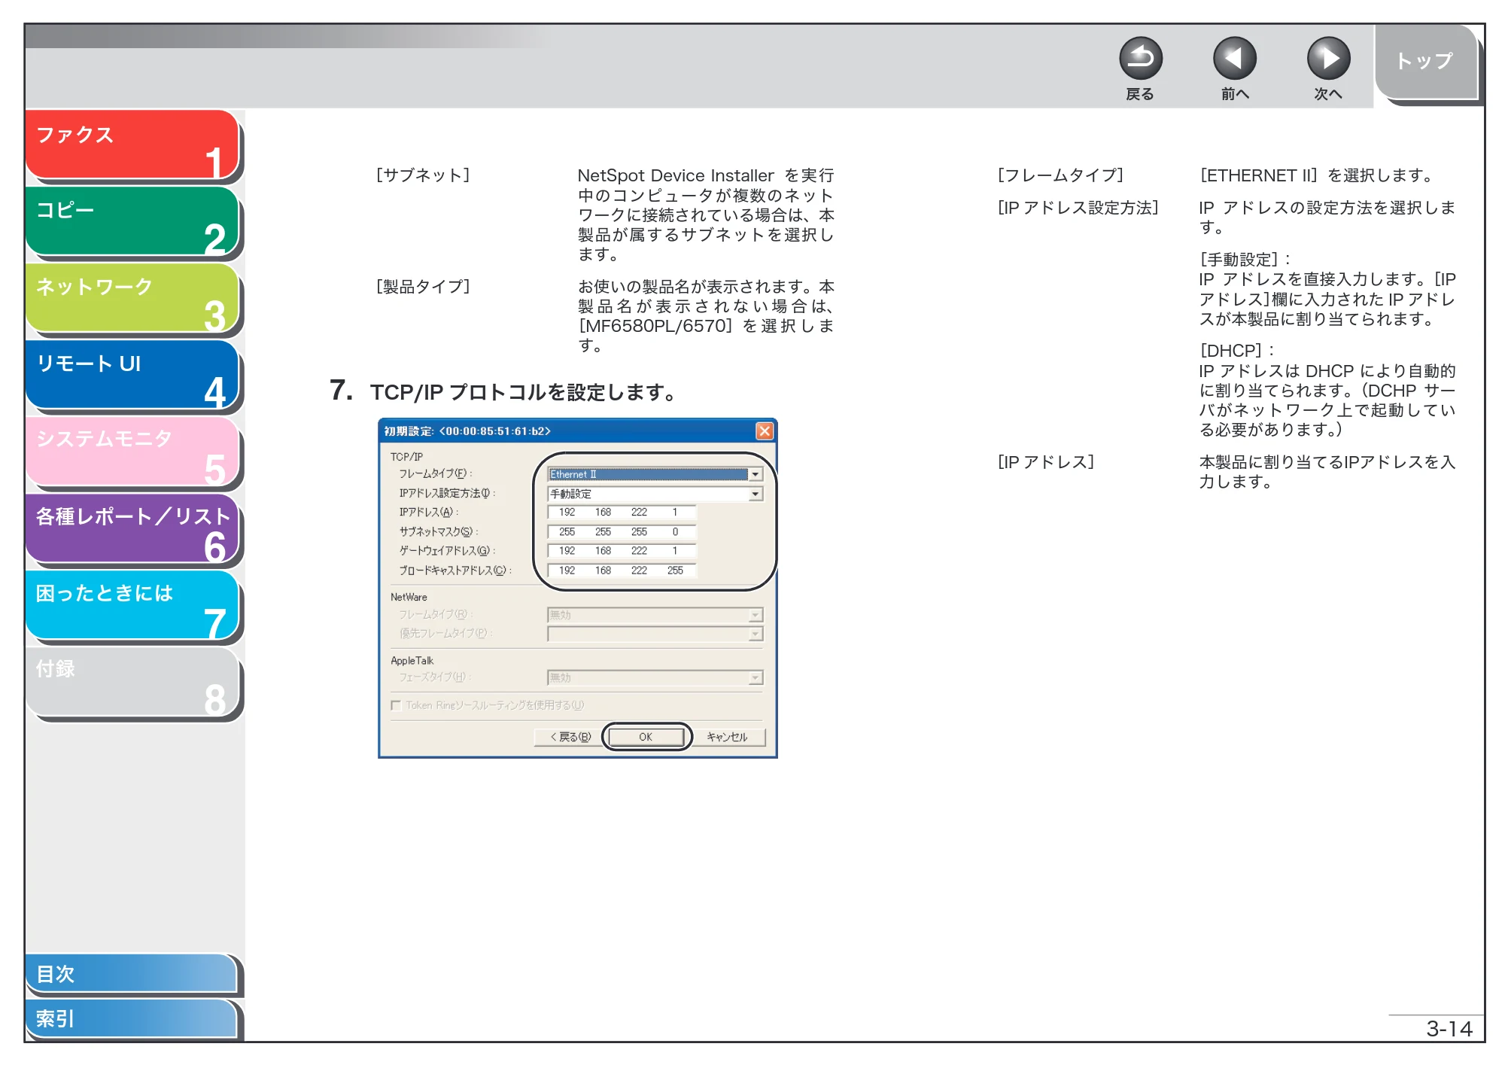Open chapter 2 コピー tab
Screen dimensions: 1505x1065
(132, 221)
